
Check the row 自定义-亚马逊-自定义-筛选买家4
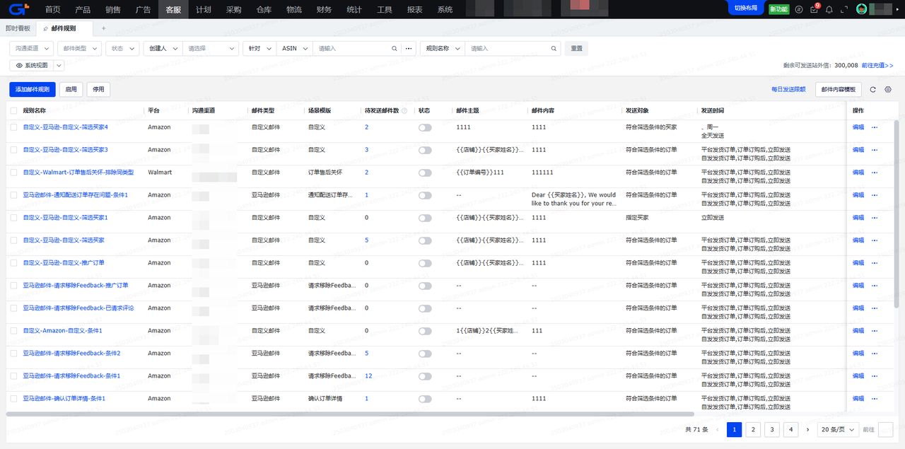[x=13, y=127]
